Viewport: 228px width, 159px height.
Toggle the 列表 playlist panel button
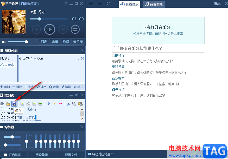tap(44, 42)
